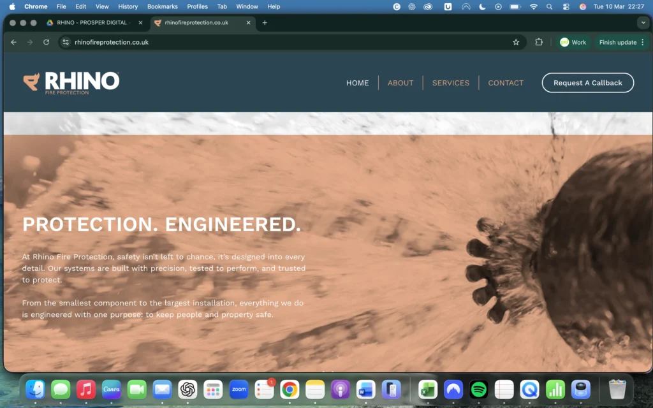The width and height of the screenshot is (653, 408).
Task: Reload the current page
Action: 46,42
